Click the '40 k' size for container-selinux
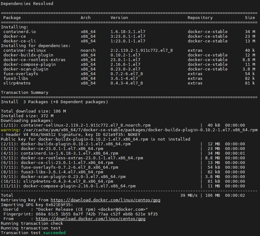Screen dimensions: 260x236 tap(250, 51)
